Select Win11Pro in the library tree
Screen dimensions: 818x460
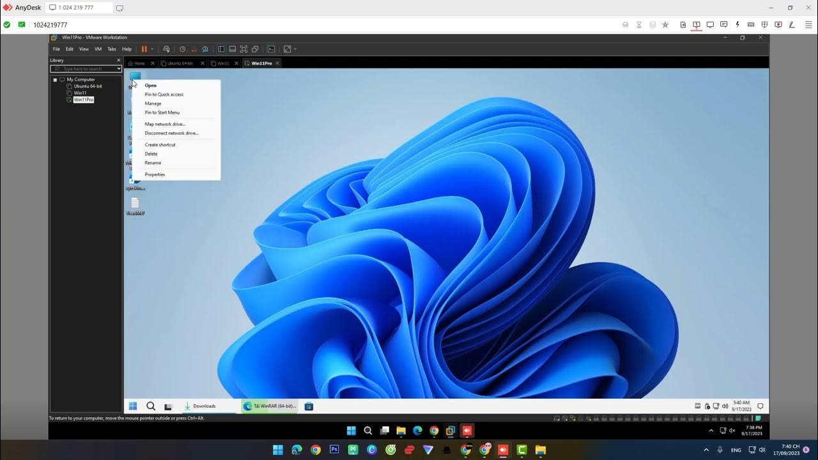[83, 100]
